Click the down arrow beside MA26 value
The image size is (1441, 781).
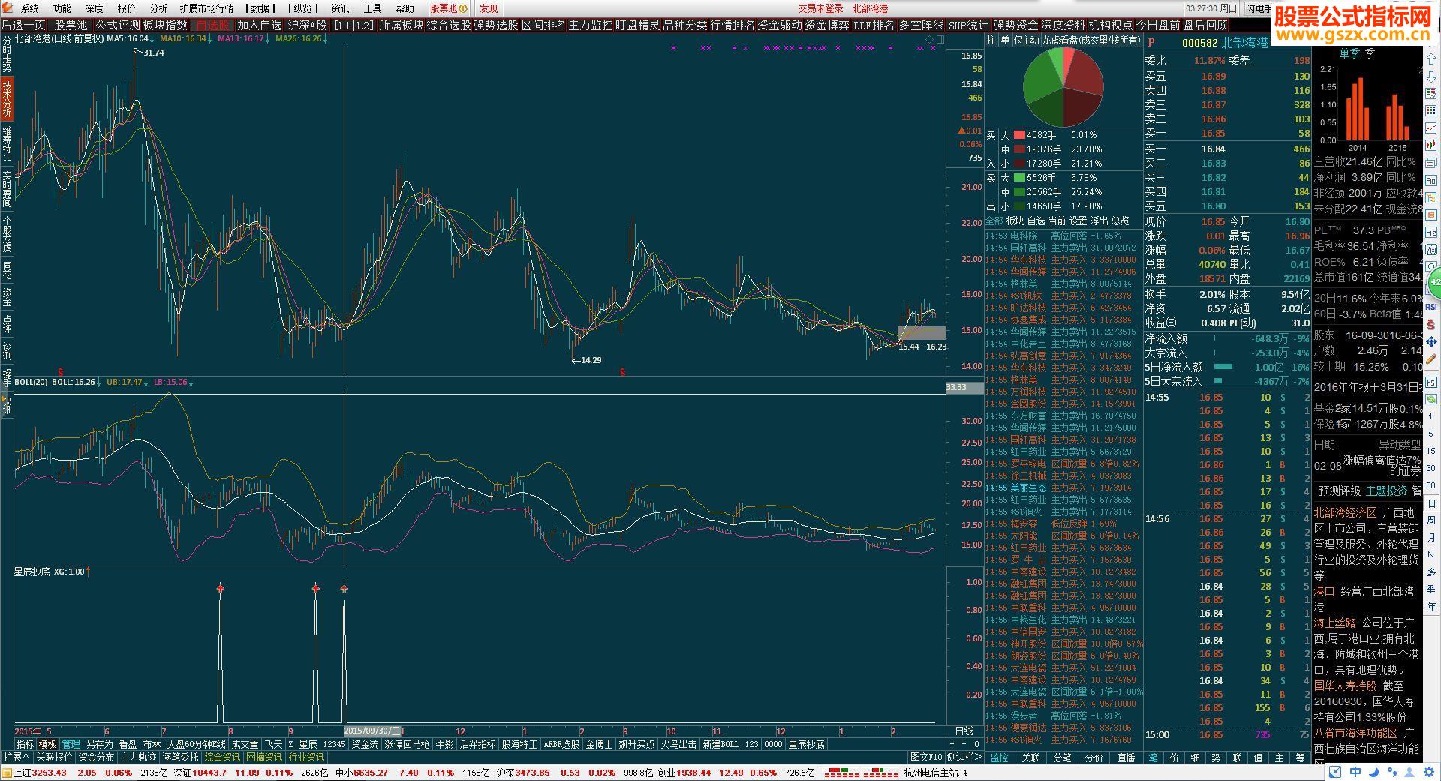pyautogui.click(x=326, y=38)
